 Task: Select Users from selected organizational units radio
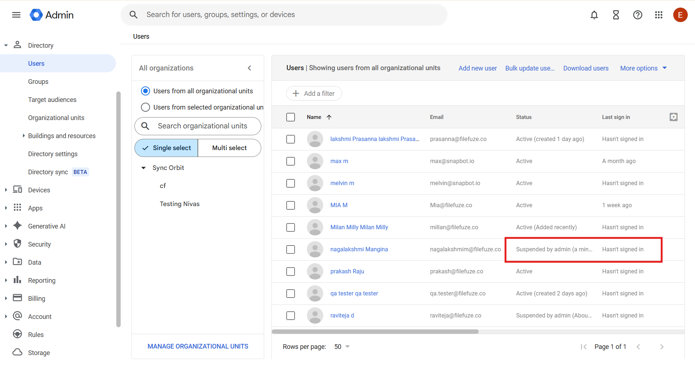[x=145, y=107]
